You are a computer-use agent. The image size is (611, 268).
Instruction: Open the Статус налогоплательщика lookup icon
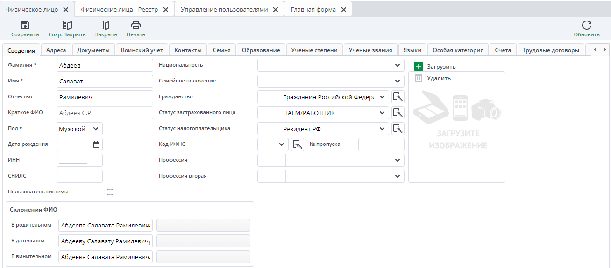tap(398, 129)
